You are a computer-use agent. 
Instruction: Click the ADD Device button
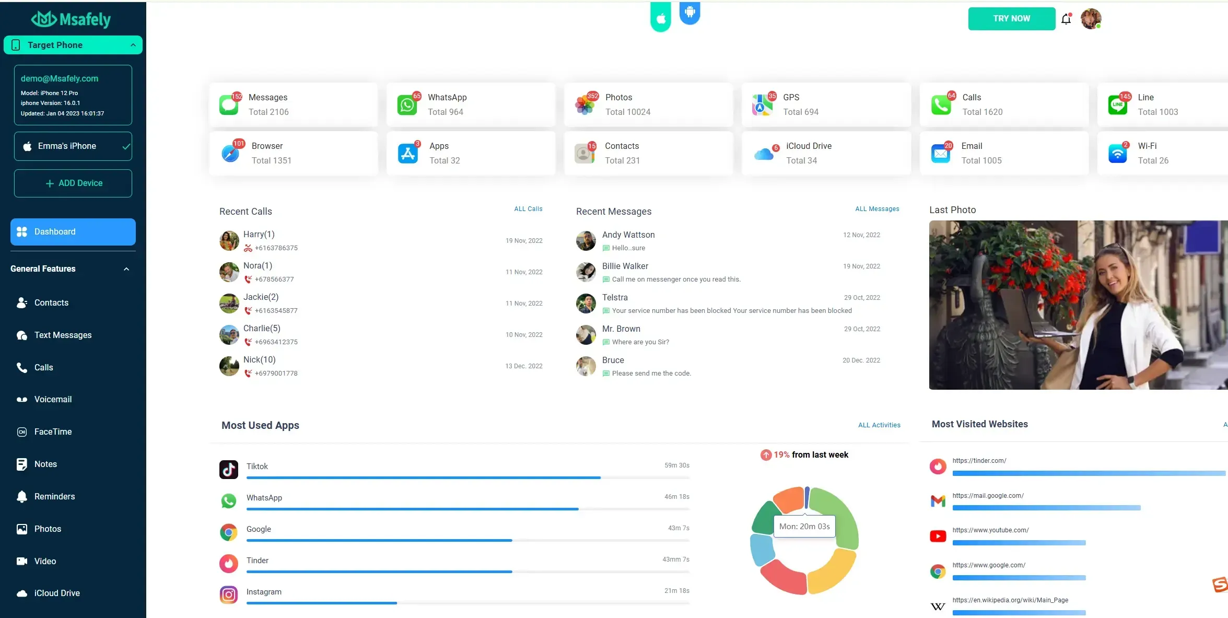tap(73, 183)
